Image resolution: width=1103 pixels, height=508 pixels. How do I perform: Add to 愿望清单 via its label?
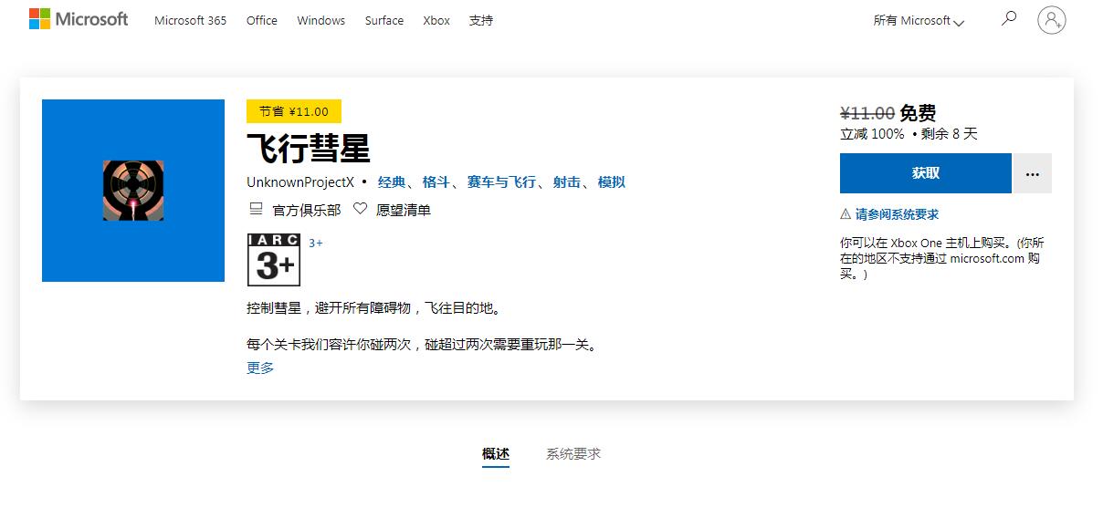coord(404,210)
